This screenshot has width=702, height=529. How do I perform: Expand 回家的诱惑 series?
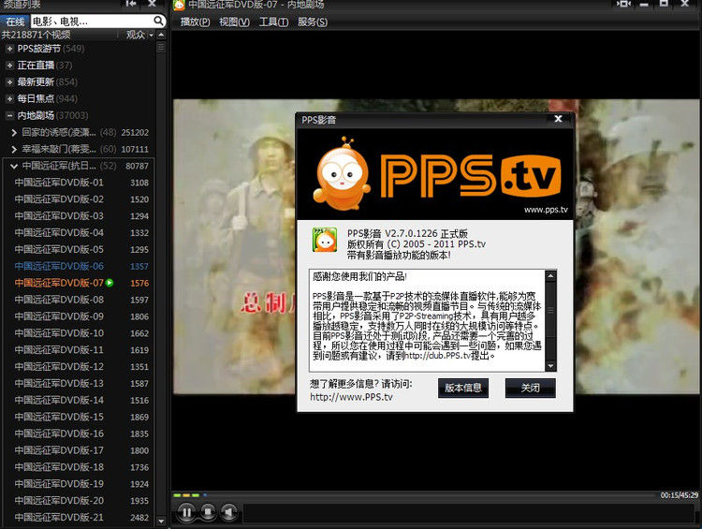(x=14, y=132)
